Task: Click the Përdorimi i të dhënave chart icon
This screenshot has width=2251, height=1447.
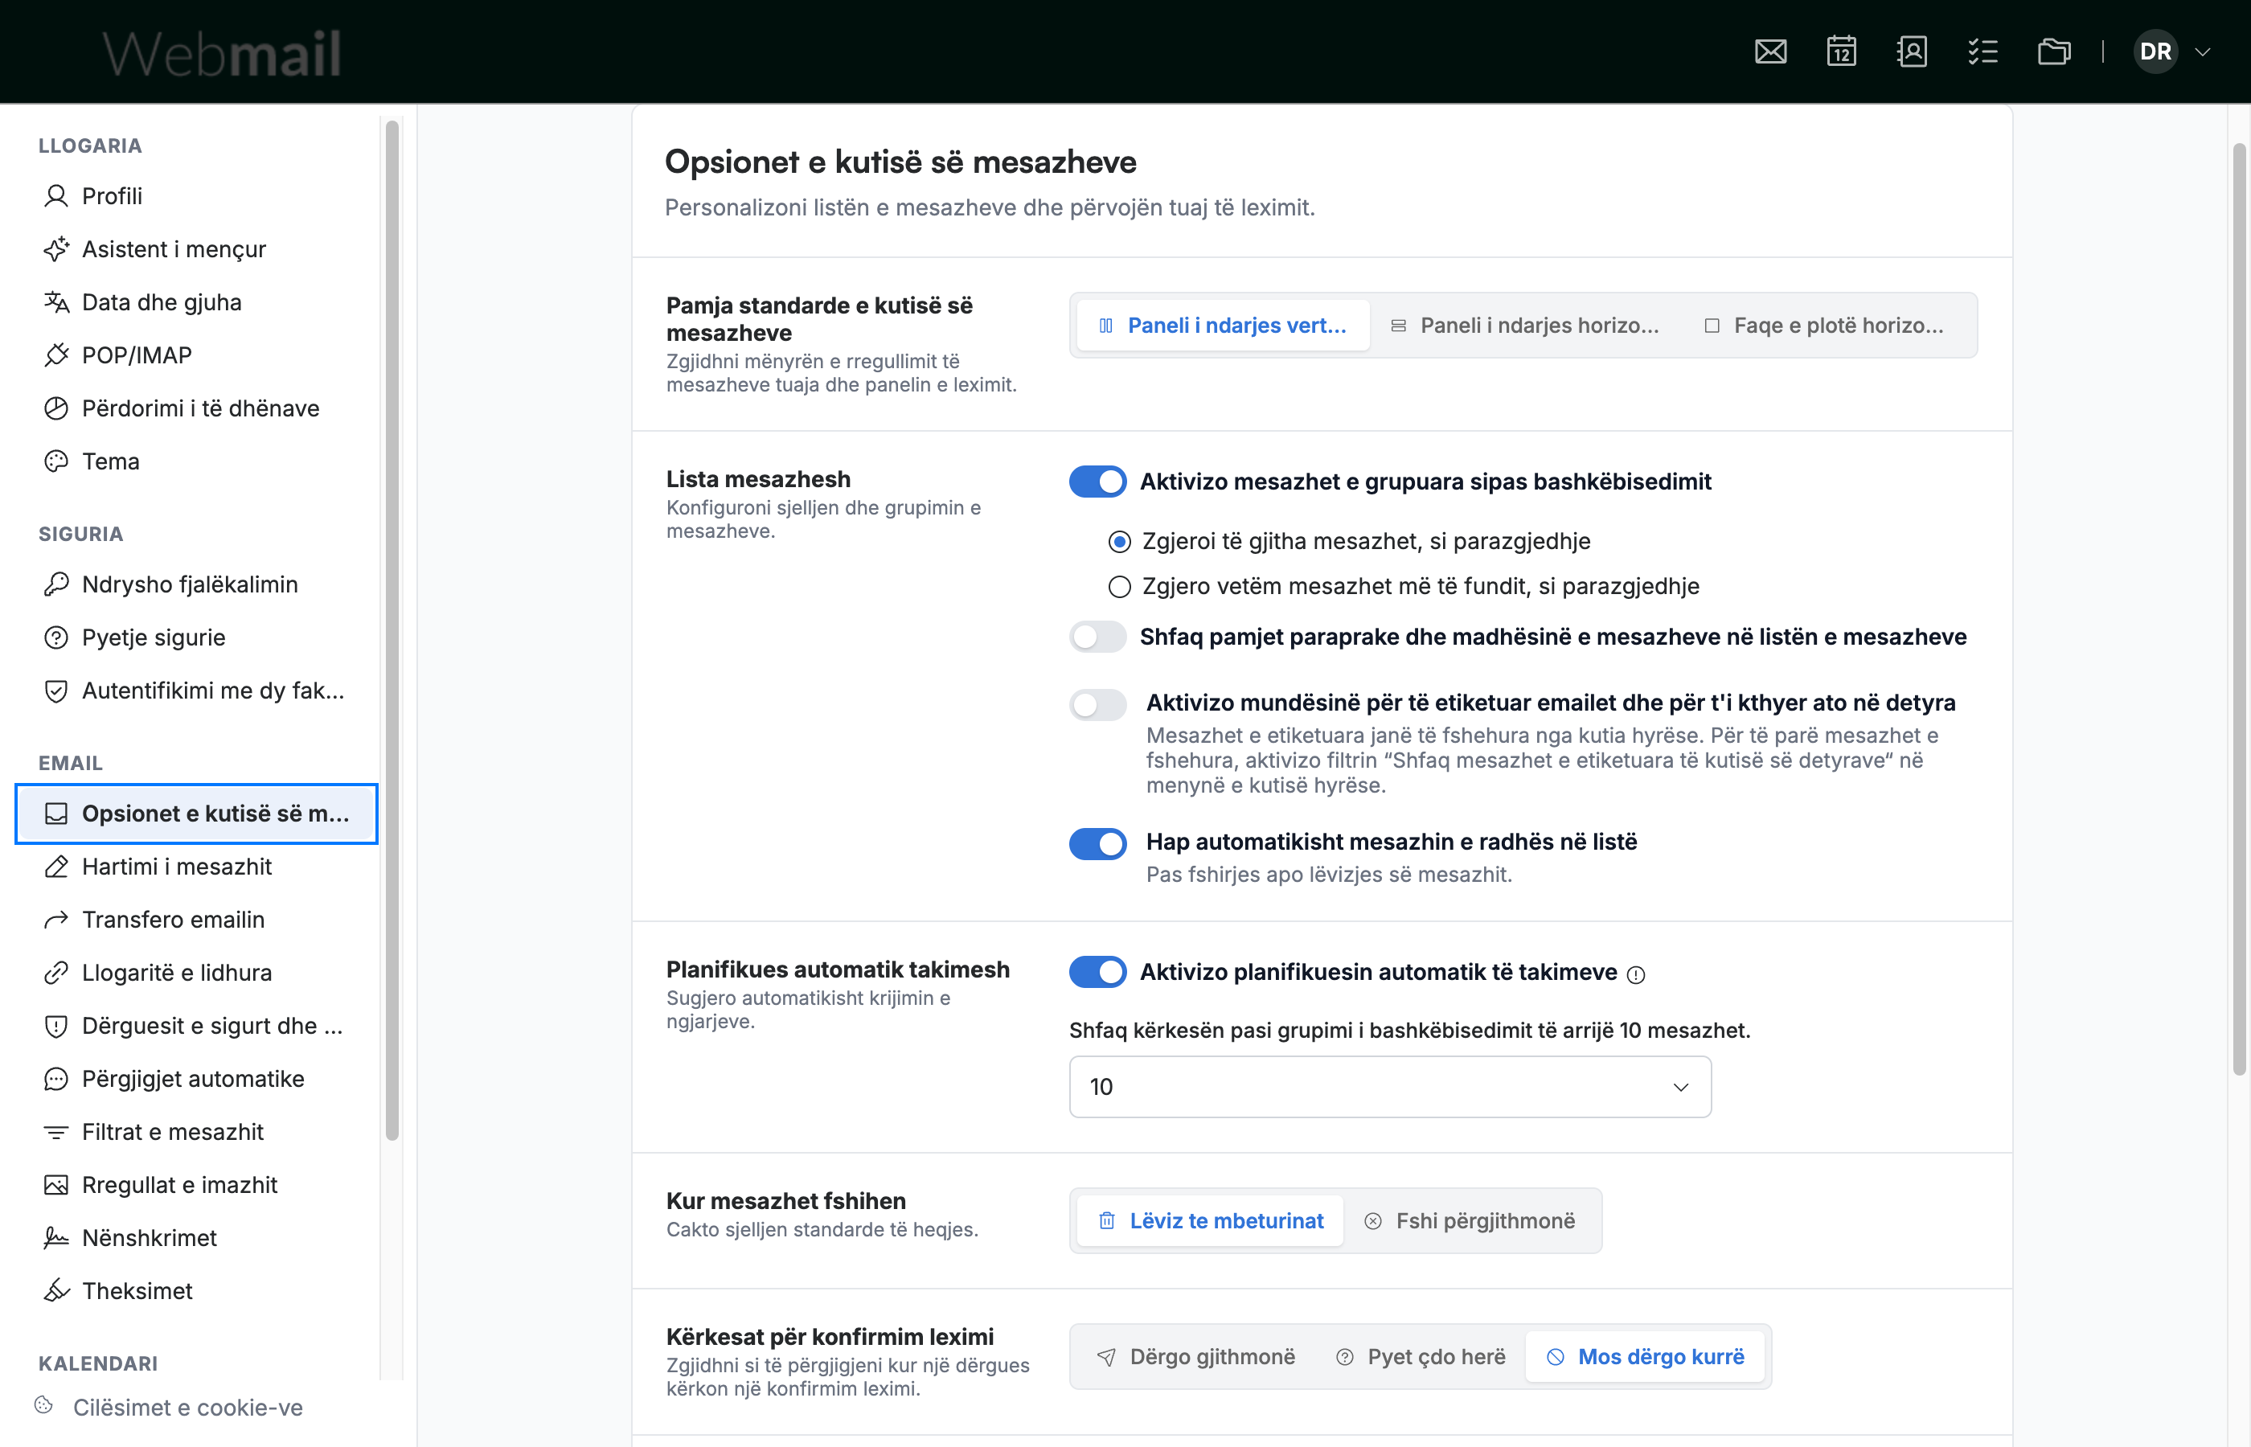Action: coord(56,408)
